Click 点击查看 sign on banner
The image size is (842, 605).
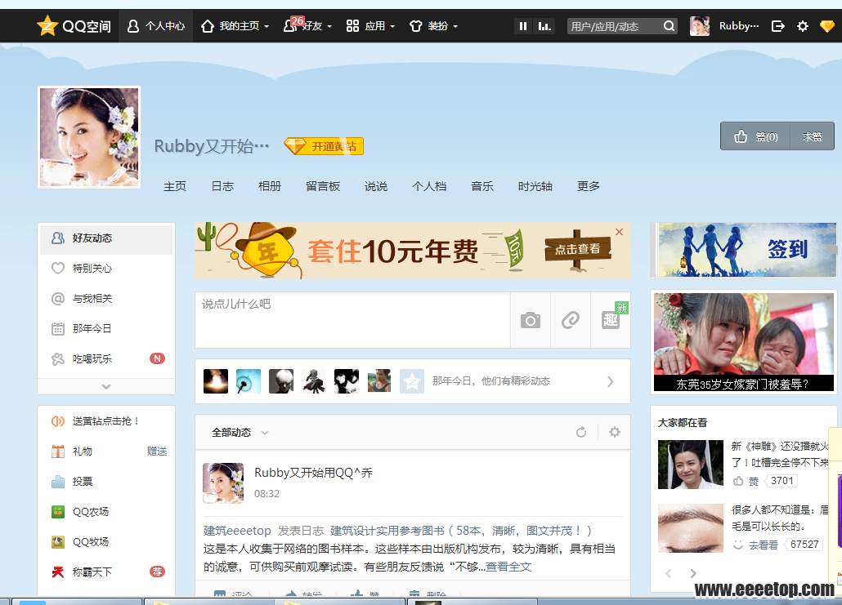[578, 249]
